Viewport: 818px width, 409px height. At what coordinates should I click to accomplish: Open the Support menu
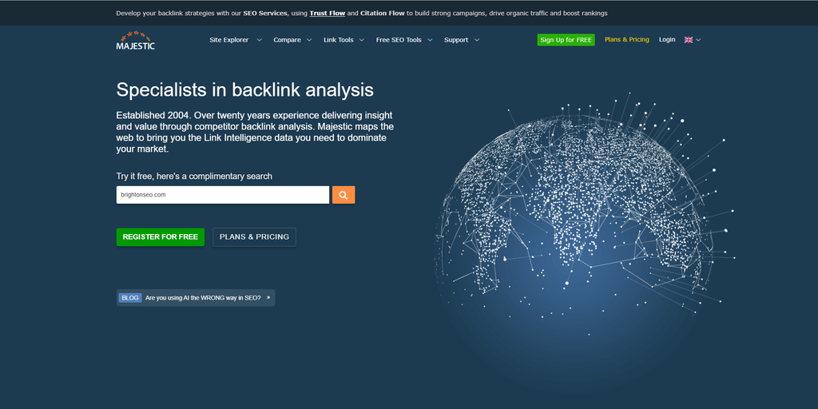pos(456,40)
